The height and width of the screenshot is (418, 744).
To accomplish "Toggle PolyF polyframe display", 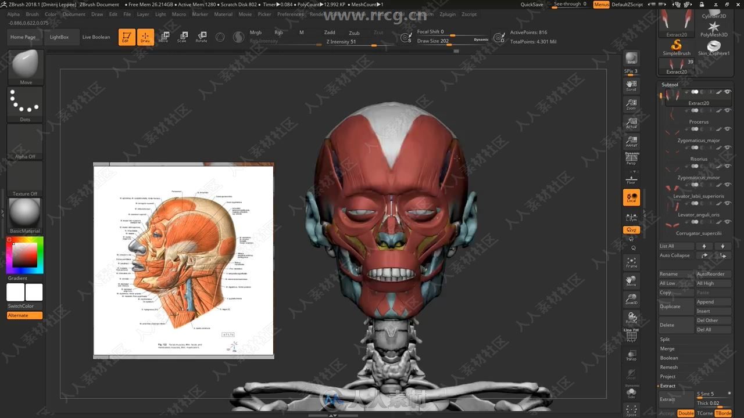I will pos(631,337).
